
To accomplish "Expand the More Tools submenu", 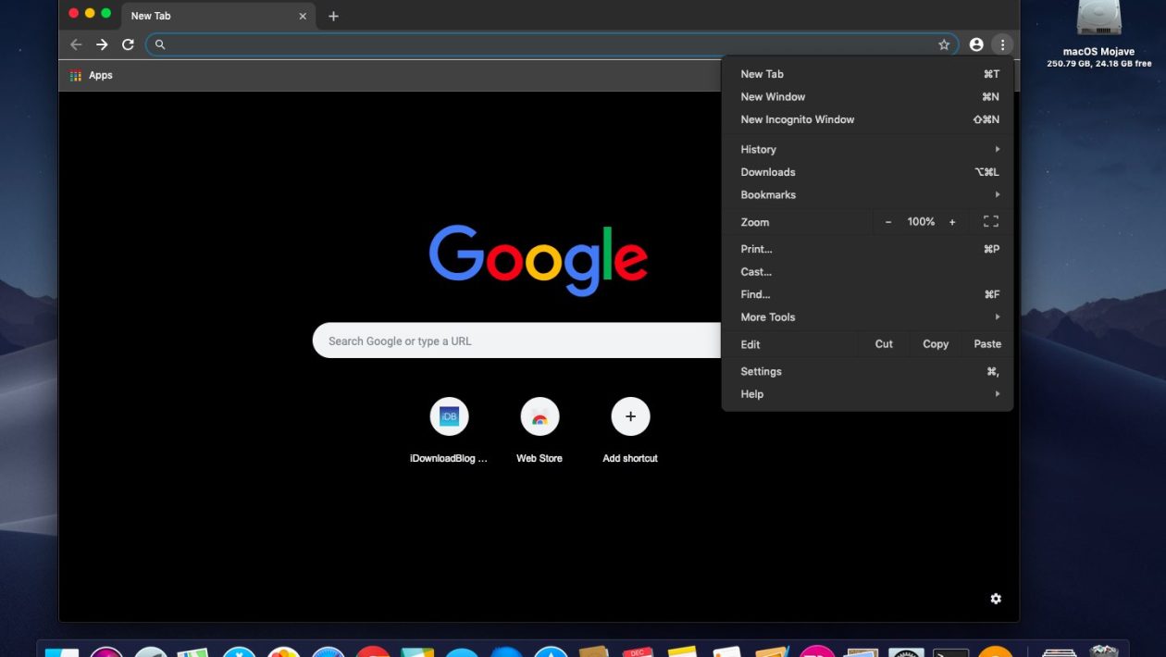I will [867, 317].
